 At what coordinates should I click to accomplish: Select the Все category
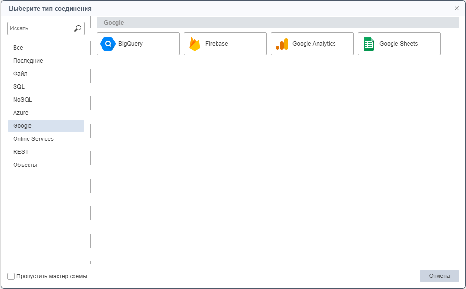coord(18,48)
